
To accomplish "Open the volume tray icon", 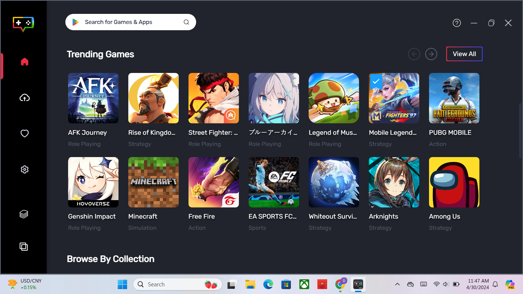I will click(x=446, y=284).
